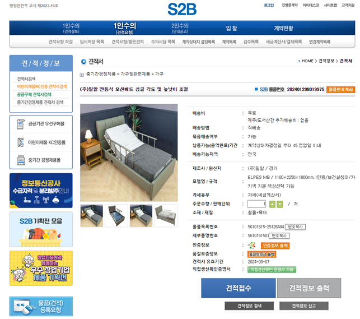
Task: Open 공공기관 우선구매몰 document icon
Action: [x=21, y=124]
